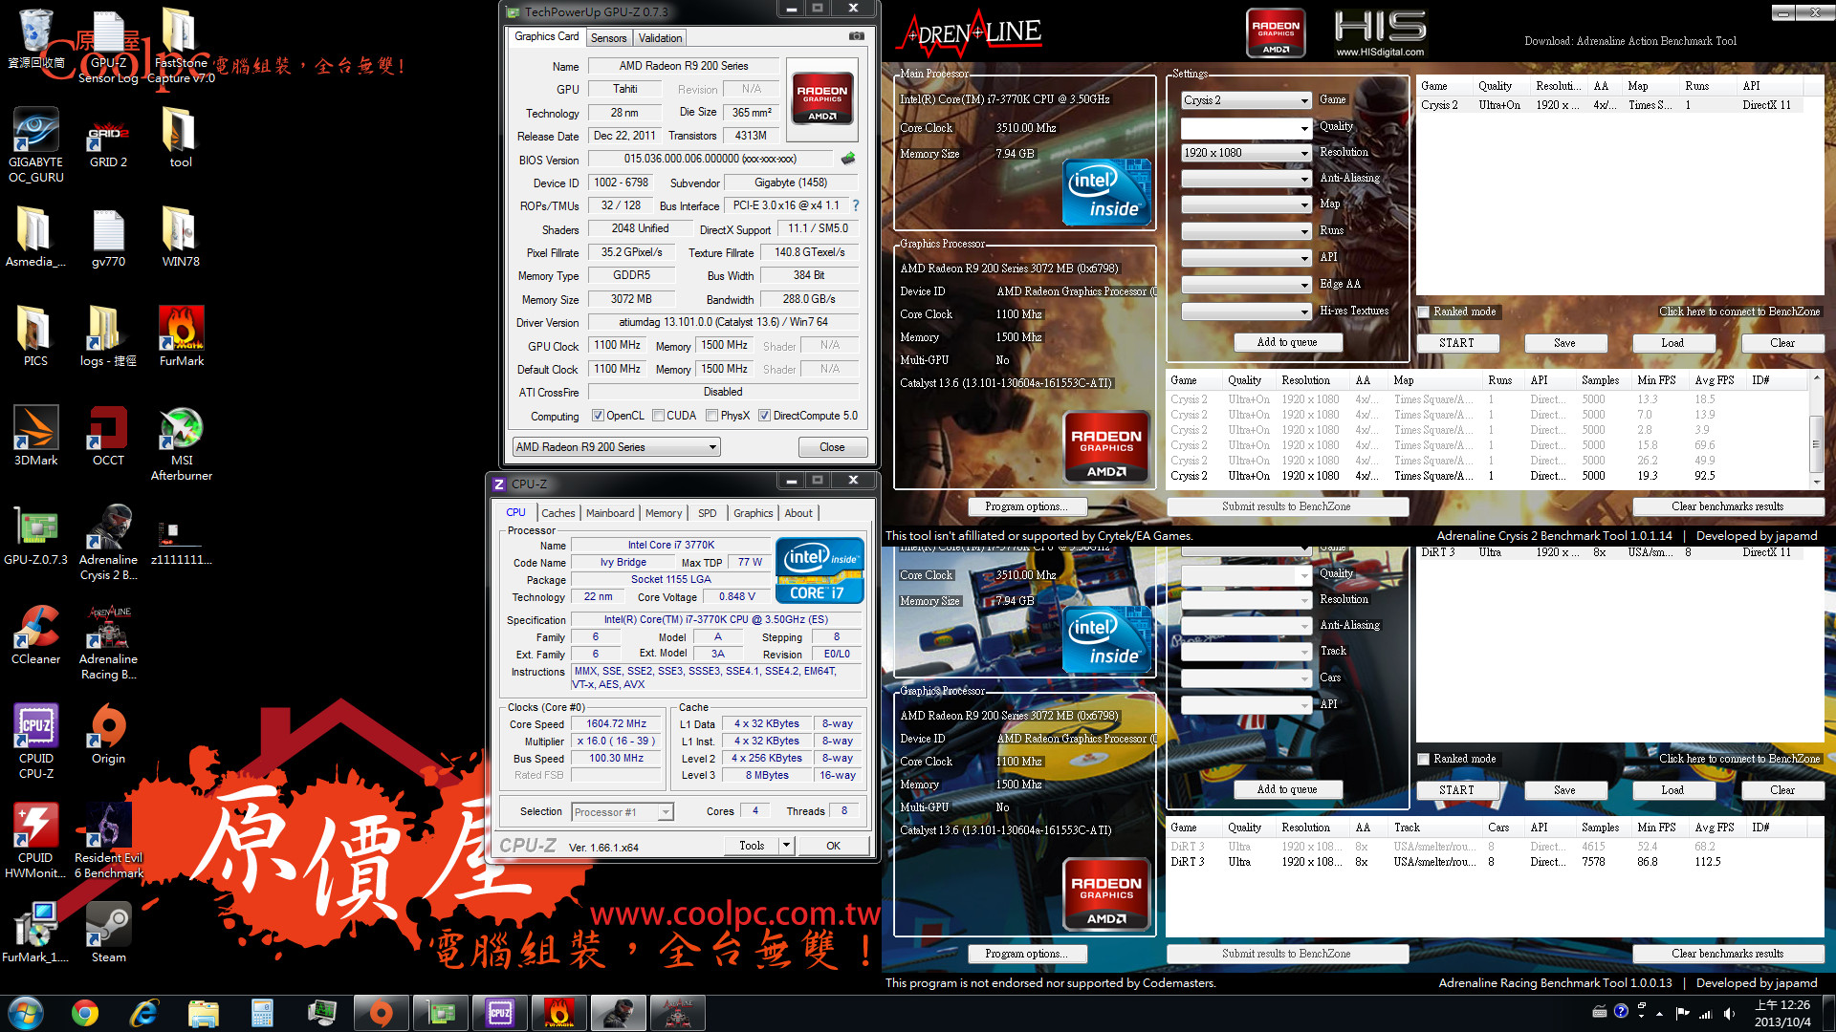1836x1032 pixels.
Task: Enable Ranked mode in Racing Benchmark tool
Action: [1424, 759]
